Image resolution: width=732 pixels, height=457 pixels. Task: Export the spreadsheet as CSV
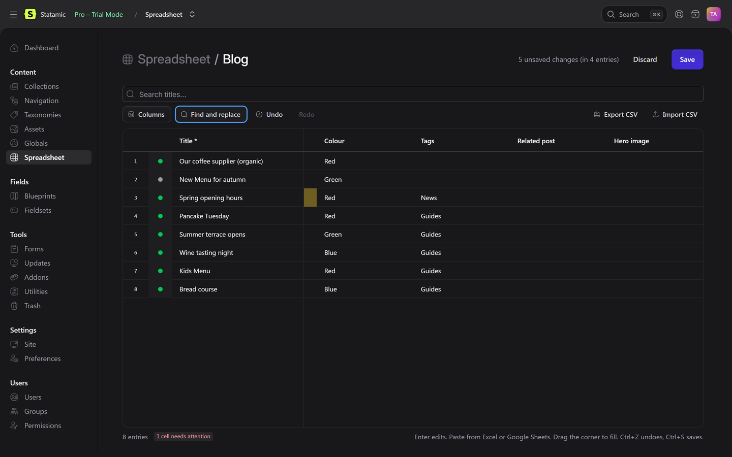click(x=616, y=114)
